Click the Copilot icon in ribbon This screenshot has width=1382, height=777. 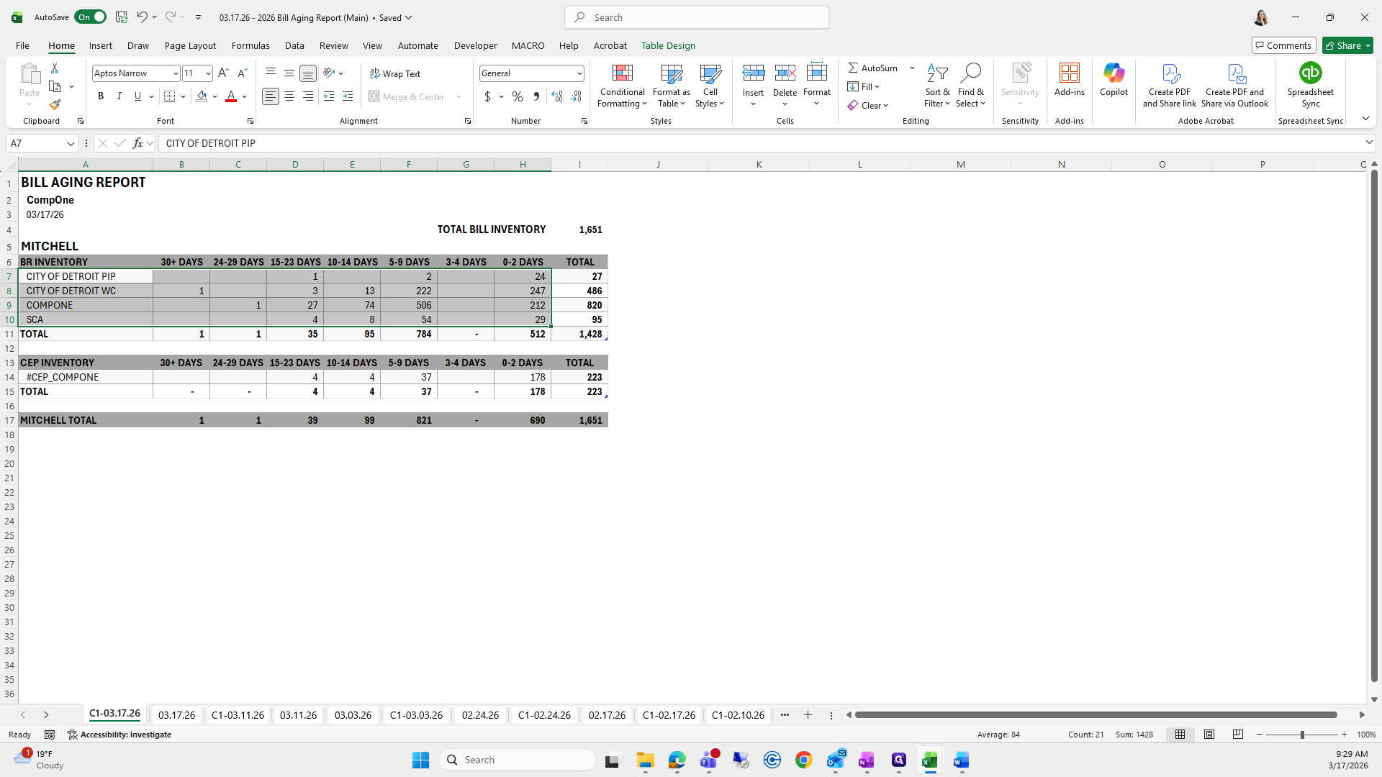[1114, 73]
